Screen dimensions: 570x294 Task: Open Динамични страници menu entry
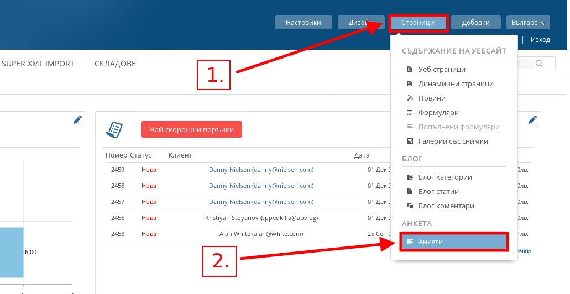pos(456,84)
